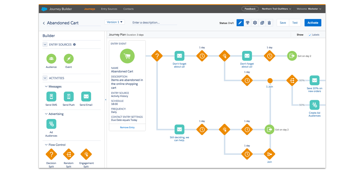
Task: Click the Remove Entry link
Action: tap(127, 128)
